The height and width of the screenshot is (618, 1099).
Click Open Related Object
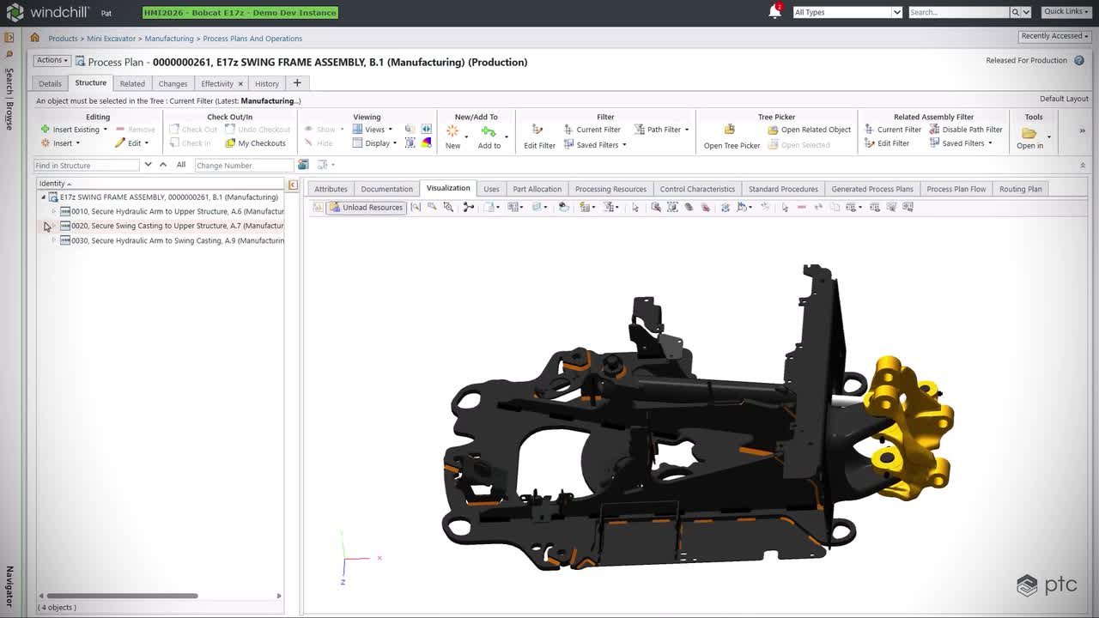click(809, 130)
